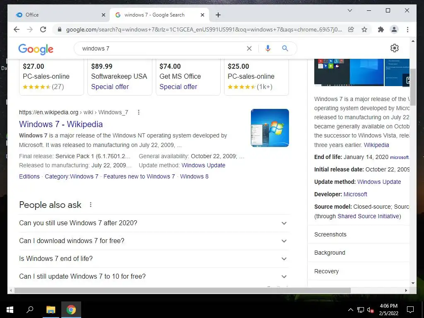This screenshot has height=318, width=424.
Task: Clear the search box with X
Action: point(249,48)
